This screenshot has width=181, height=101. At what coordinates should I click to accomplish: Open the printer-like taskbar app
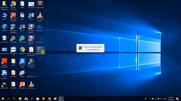click(x=55, y=98)
